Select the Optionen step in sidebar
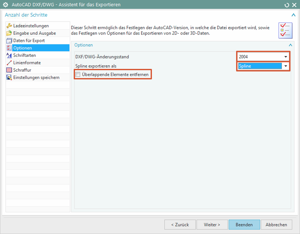 23,48
